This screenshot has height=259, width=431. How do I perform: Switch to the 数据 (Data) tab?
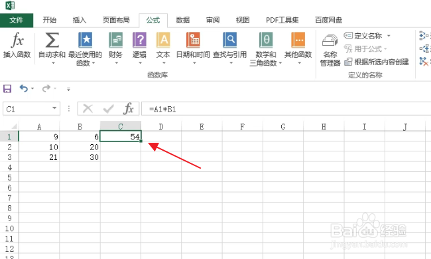[x=183, y=20]
